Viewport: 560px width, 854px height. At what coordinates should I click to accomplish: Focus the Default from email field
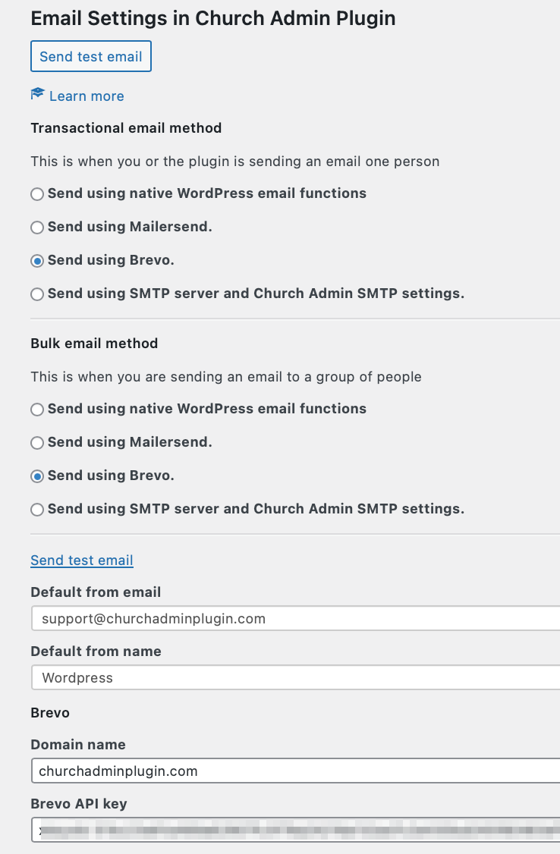296,619
